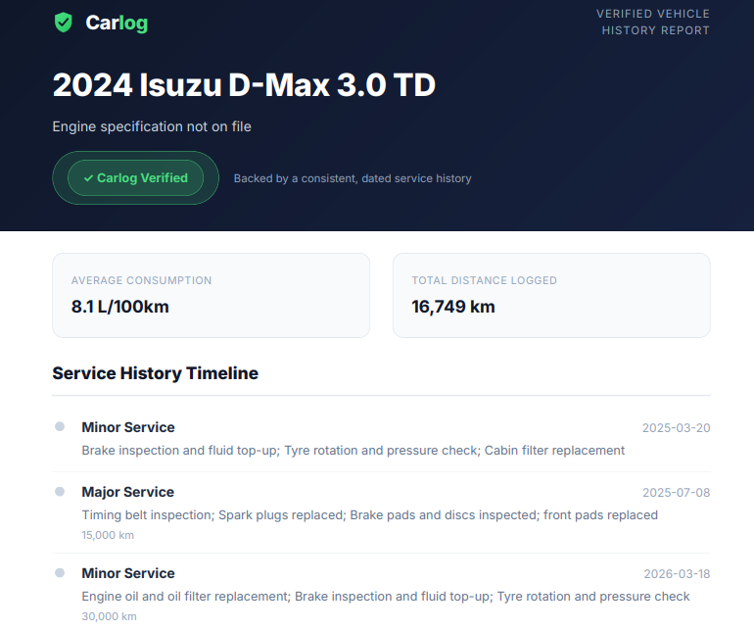754x630 pixels.
Task: Click the 8.1 L/100km value
Action: pos(120,307)
